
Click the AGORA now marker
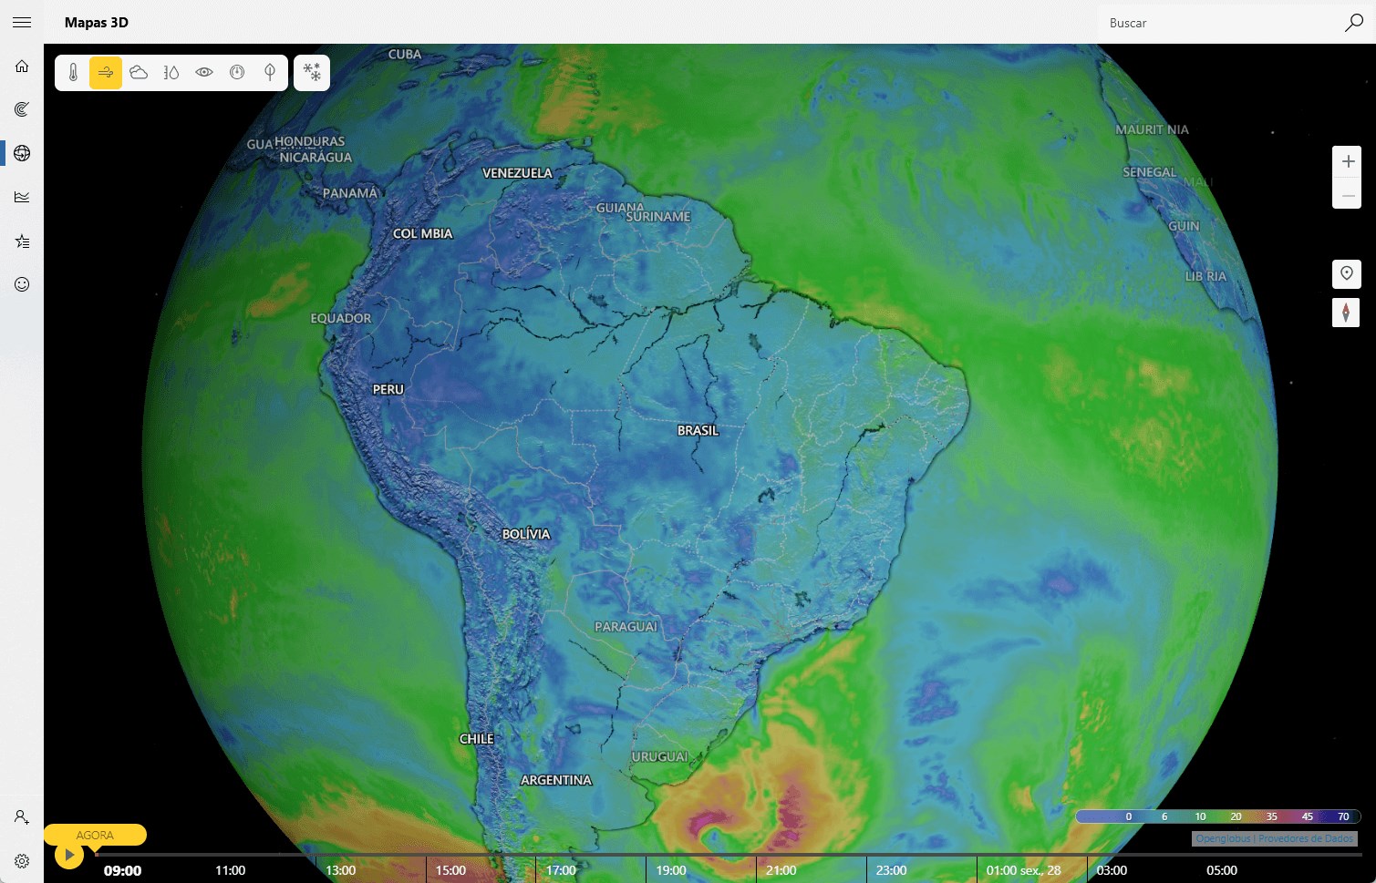pyautogui.click(x=95, y=835)
